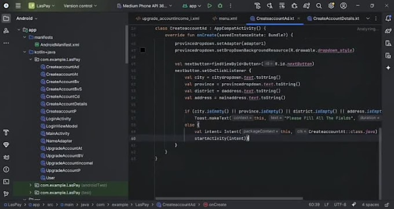Open the LasPay project dropdown
The width and height of the screenshot is (394, 209).
point(42,6)
